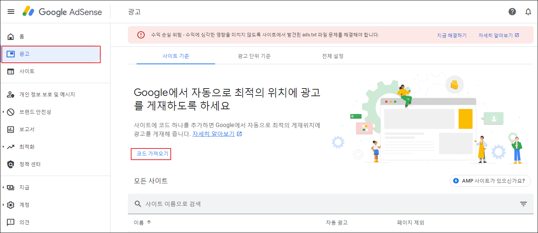Expand the 브랜드 안전성 sidebar section
This screenshot has height=233, width=538.
(3, 112)
